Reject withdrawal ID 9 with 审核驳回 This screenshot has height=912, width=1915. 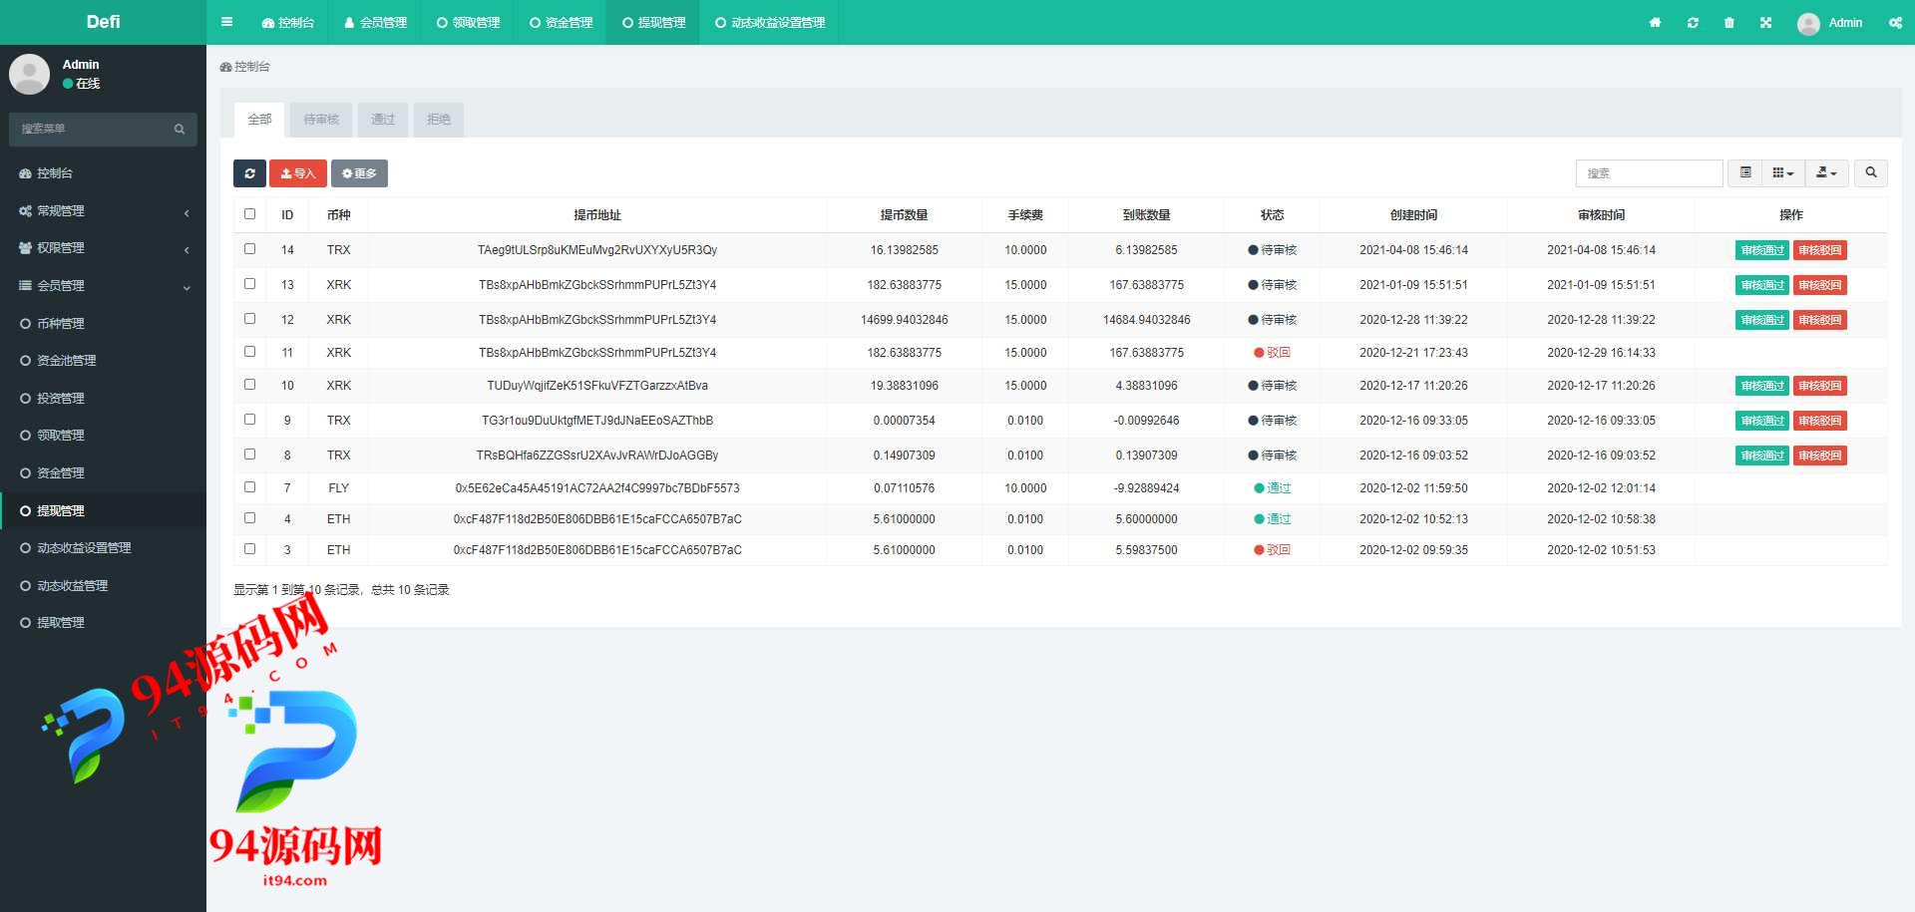click(x=1820, y=421)
